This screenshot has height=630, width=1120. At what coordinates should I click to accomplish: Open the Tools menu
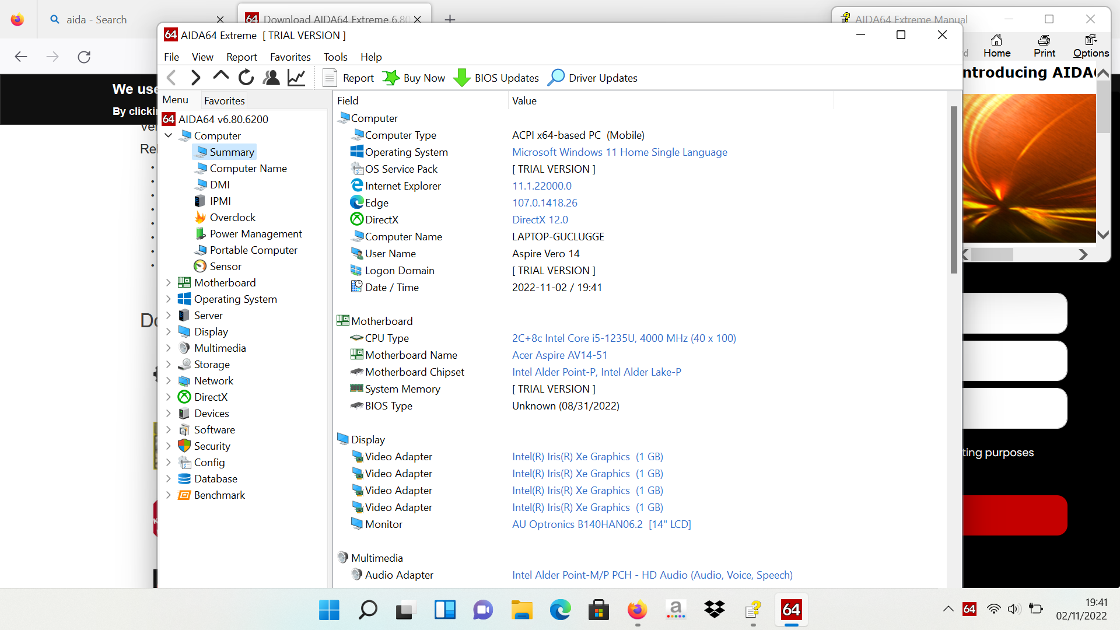pyautogui.click(x=335, y=57)
